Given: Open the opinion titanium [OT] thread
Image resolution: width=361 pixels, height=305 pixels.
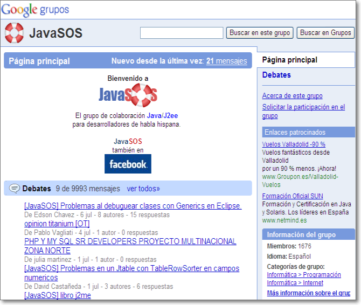Looking at the screenshot, I should (x=57, y=224).
